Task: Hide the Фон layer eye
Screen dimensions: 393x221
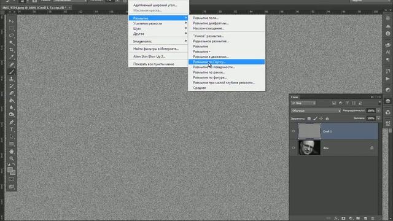Action: 294,148
